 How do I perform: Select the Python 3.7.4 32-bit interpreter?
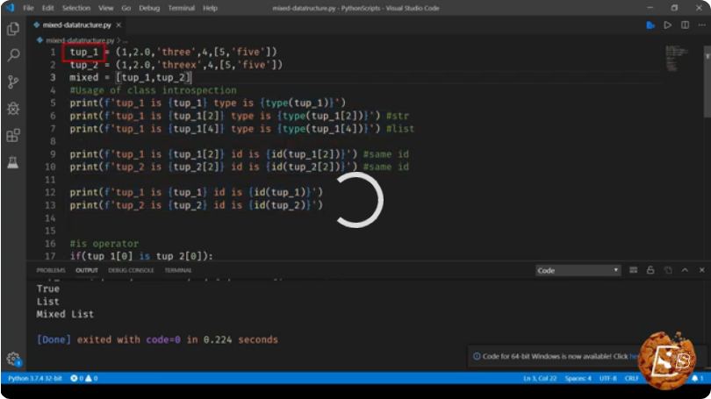pyautogui.click(x=35, y=378)
